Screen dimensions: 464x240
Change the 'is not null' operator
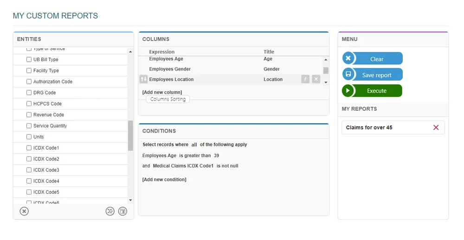tap(227, 166)
